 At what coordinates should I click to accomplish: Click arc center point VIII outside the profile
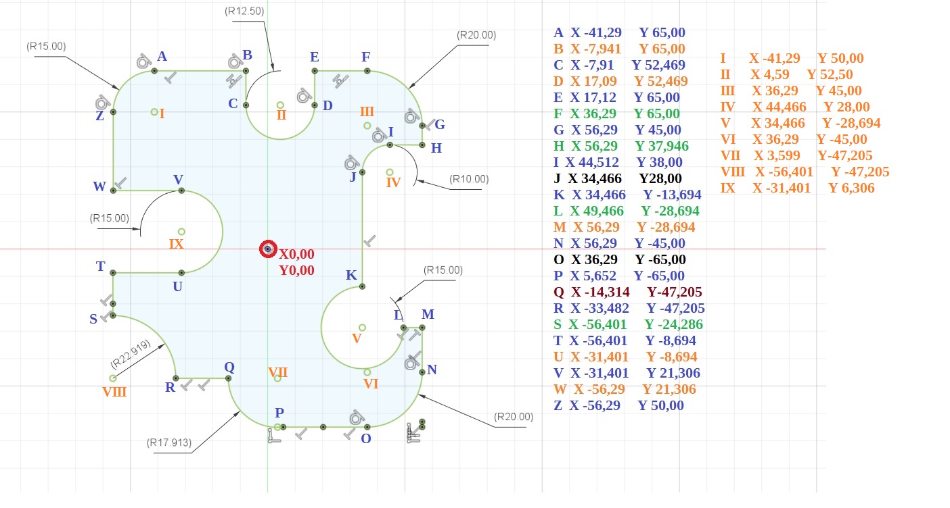click(113, 378)
